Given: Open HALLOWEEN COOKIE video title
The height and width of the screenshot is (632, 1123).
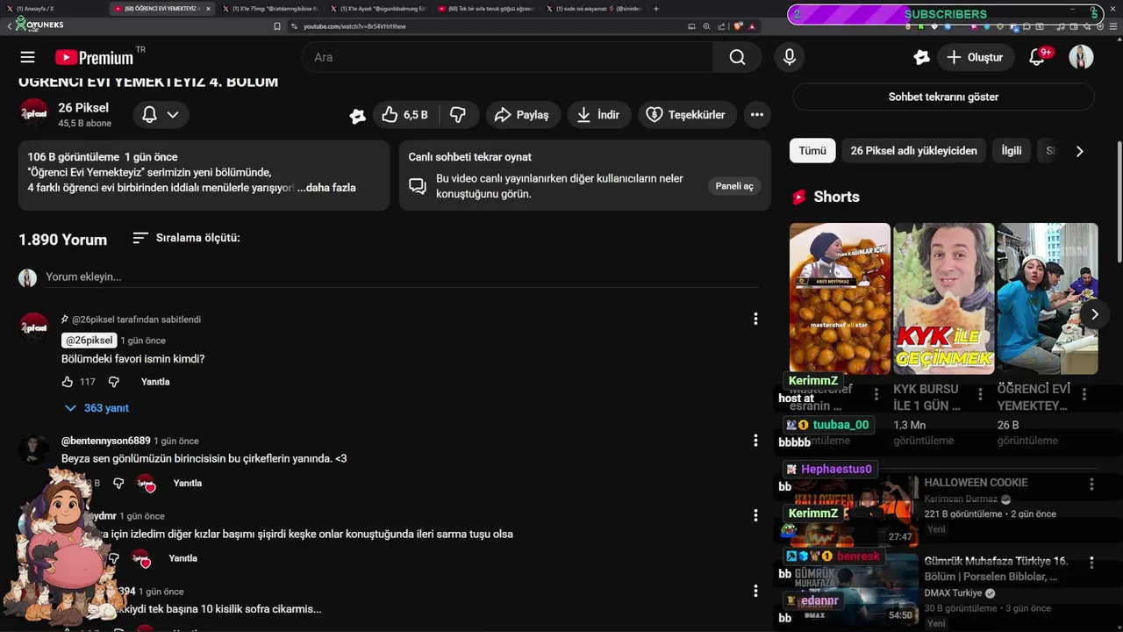Looking at the screenshot, I should 976,483.
